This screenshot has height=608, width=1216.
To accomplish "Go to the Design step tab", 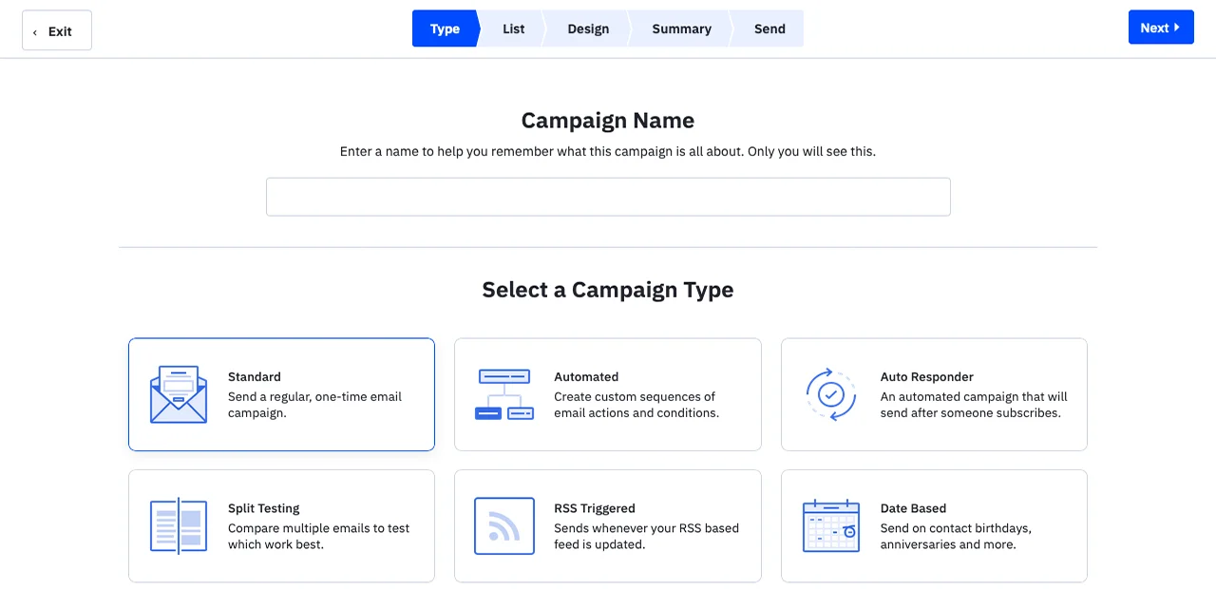I will tap(588, 28).
